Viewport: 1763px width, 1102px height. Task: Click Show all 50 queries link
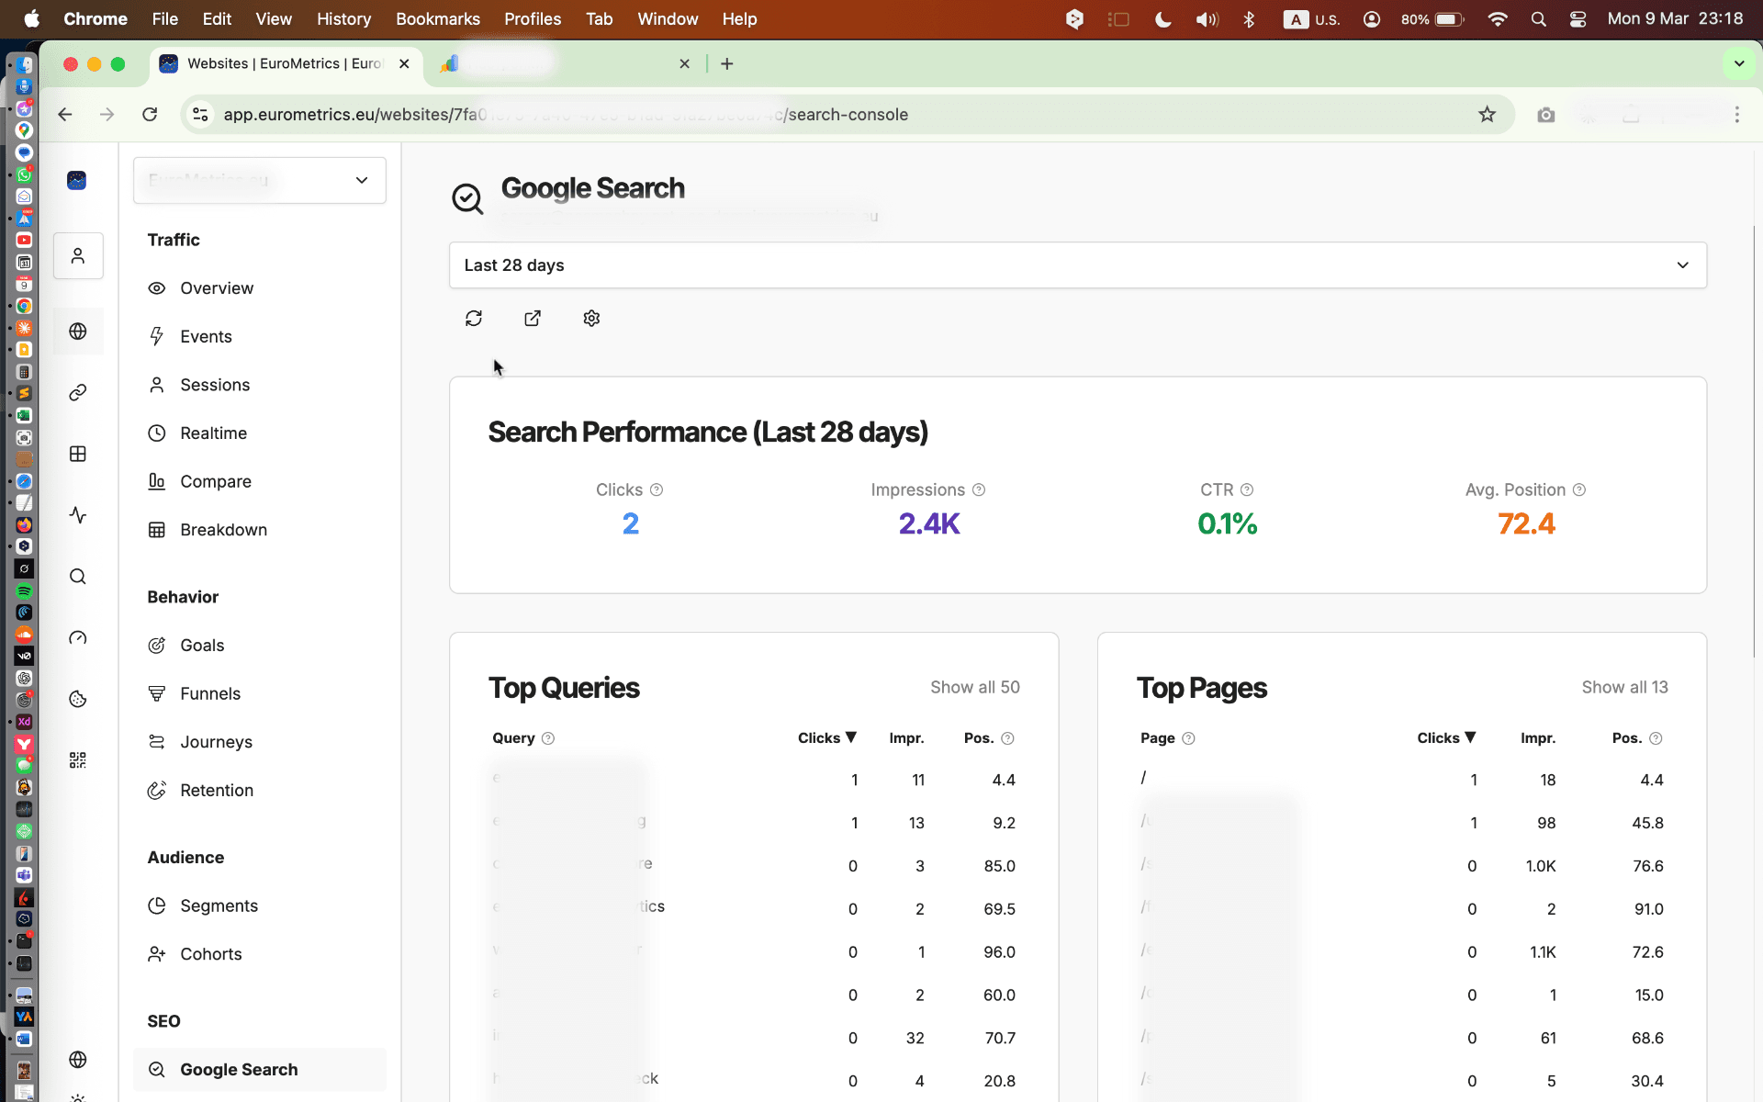[975, 687]
